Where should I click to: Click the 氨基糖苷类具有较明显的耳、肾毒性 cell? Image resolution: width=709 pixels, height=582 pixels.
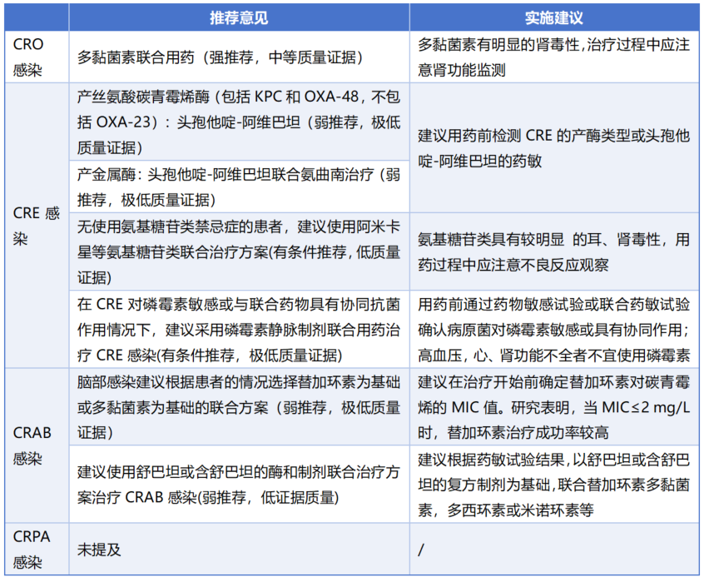[555, 251]
